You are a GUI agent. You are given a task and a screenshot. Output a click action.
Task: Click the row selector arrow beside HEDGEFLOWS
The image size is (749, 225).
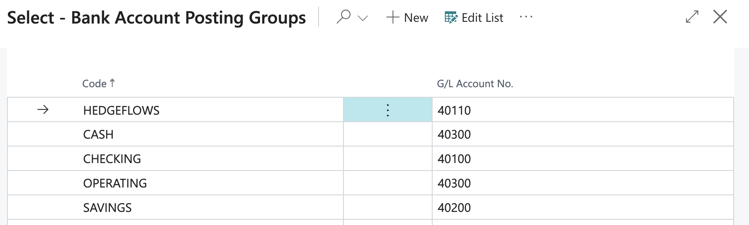[43, 110]
